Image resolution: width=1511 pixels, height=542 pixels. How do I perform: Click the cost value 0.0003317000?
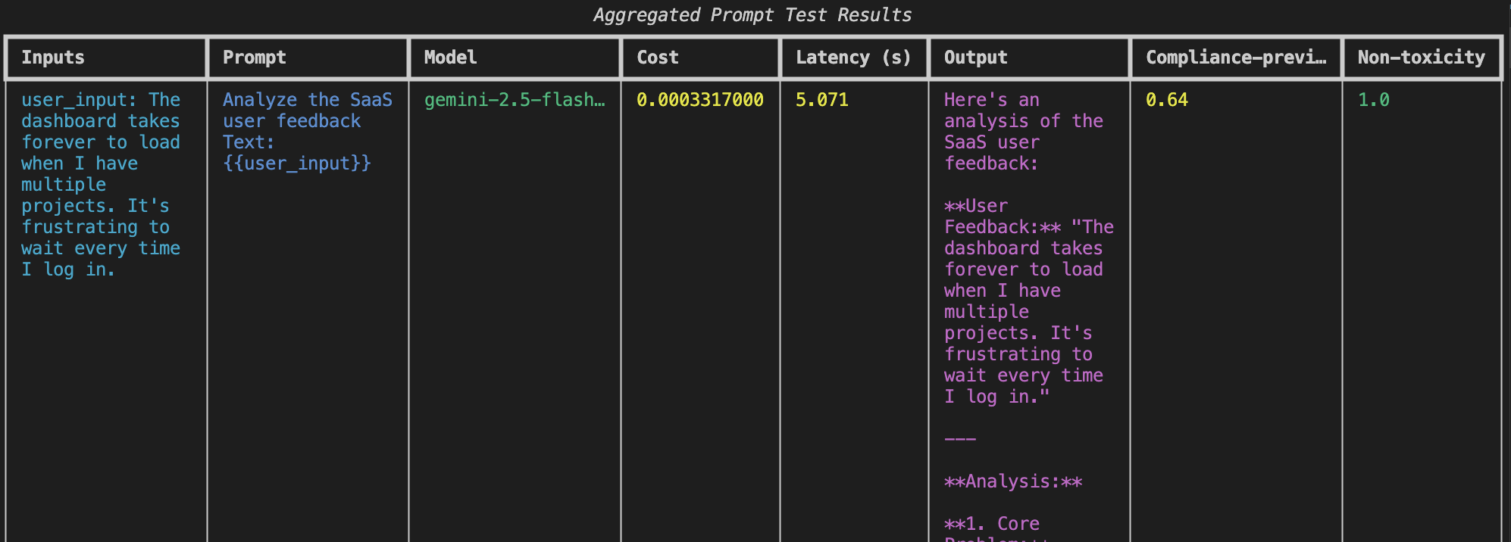point(699,100)
